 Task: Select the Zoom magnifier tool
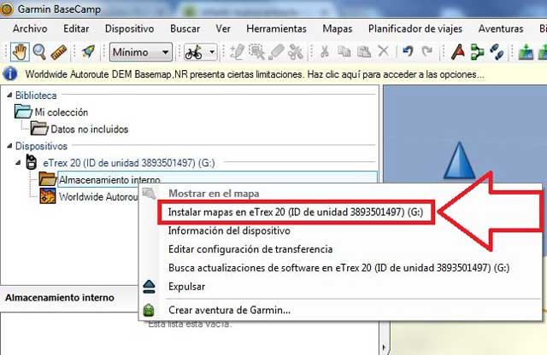point(39,52)
